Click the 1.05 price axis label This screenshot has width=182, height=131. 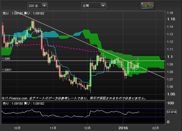(171, 94)
